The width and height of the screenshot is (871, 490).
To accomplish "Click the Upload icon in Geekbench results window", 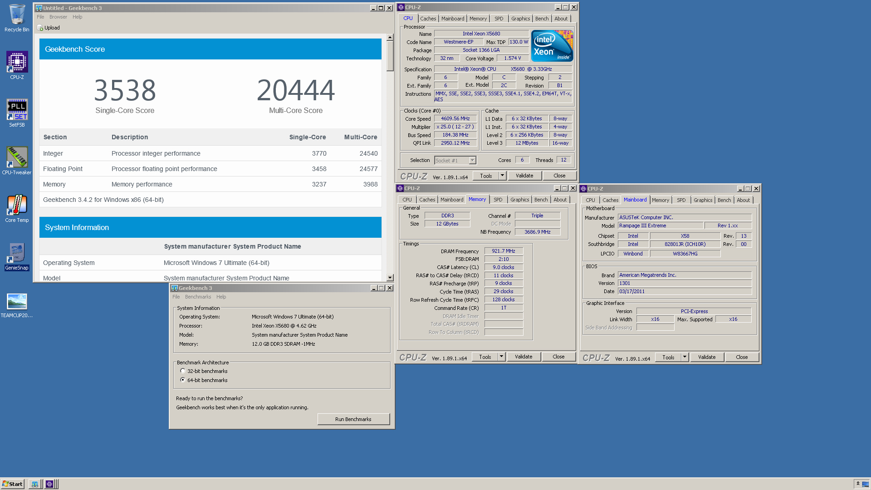I will pyautogui.click(x=40, y=28).
